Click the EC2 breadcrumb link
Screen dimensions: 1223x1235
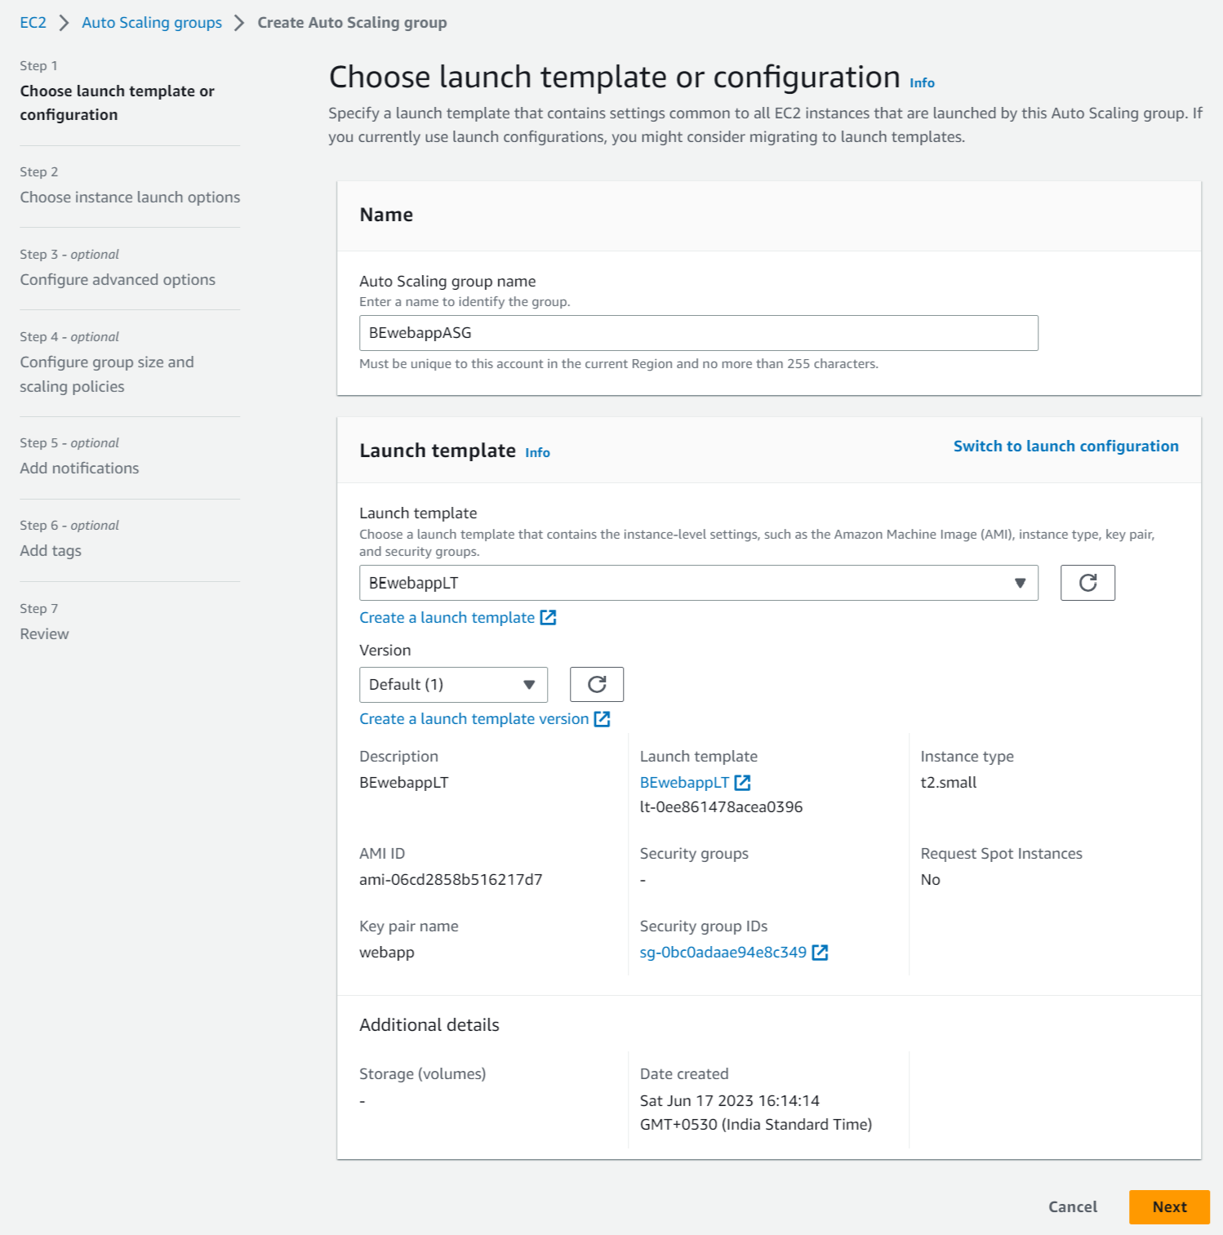click(x=33, y=22)
